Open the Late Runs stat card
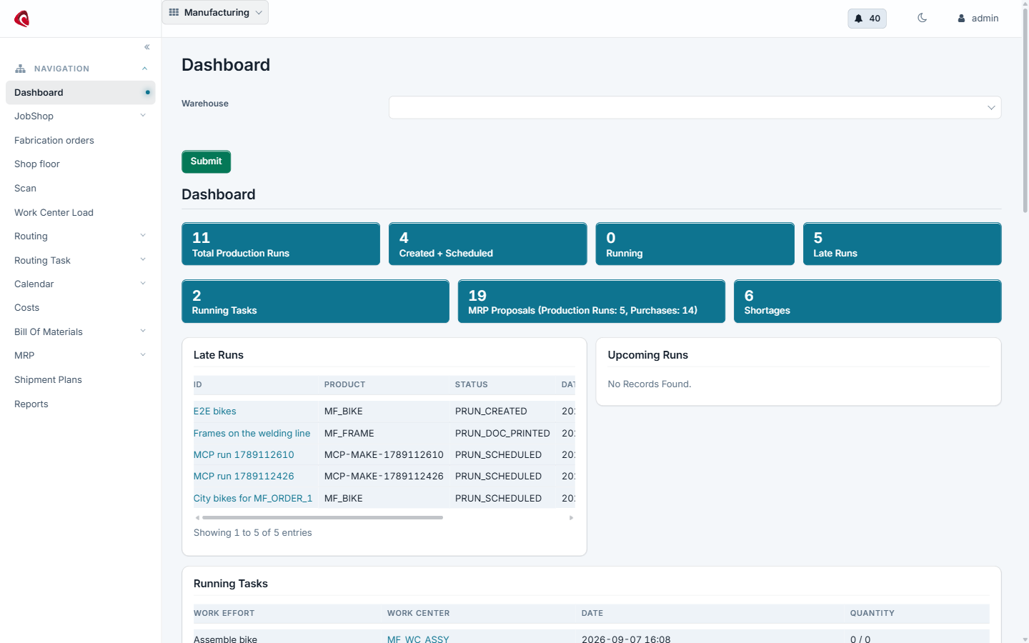The width and height of the screenshot is (1029, 643). [902, 244]
